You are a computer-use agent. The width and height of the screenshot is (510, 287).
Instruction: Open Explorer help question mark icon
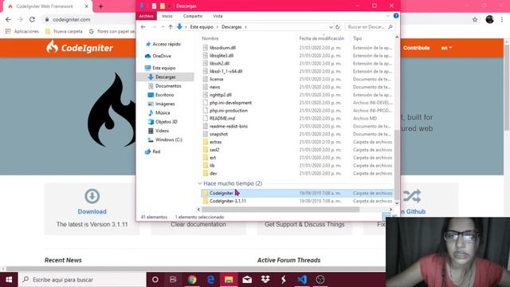[396, 16]
